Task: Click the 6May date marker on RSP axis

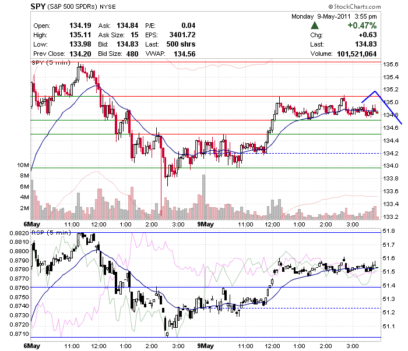Action: point(31,346)
